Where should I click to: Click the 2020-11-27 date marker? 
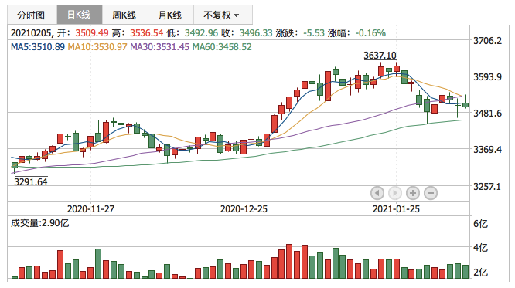point(90,209)
